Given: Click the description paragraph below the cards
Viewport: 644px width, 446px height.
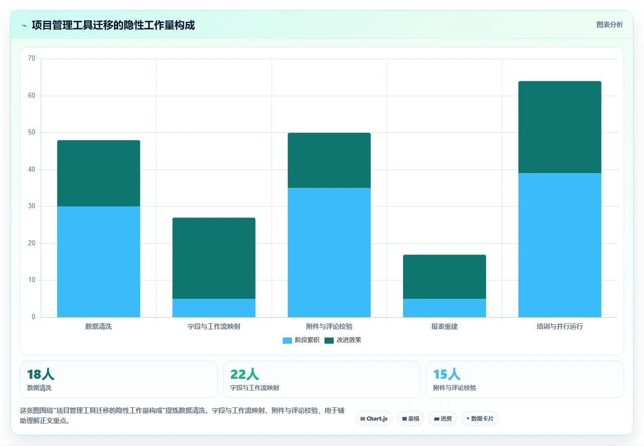Looking at the screenshot, I should pyautogui.click(x=182, y=415).
